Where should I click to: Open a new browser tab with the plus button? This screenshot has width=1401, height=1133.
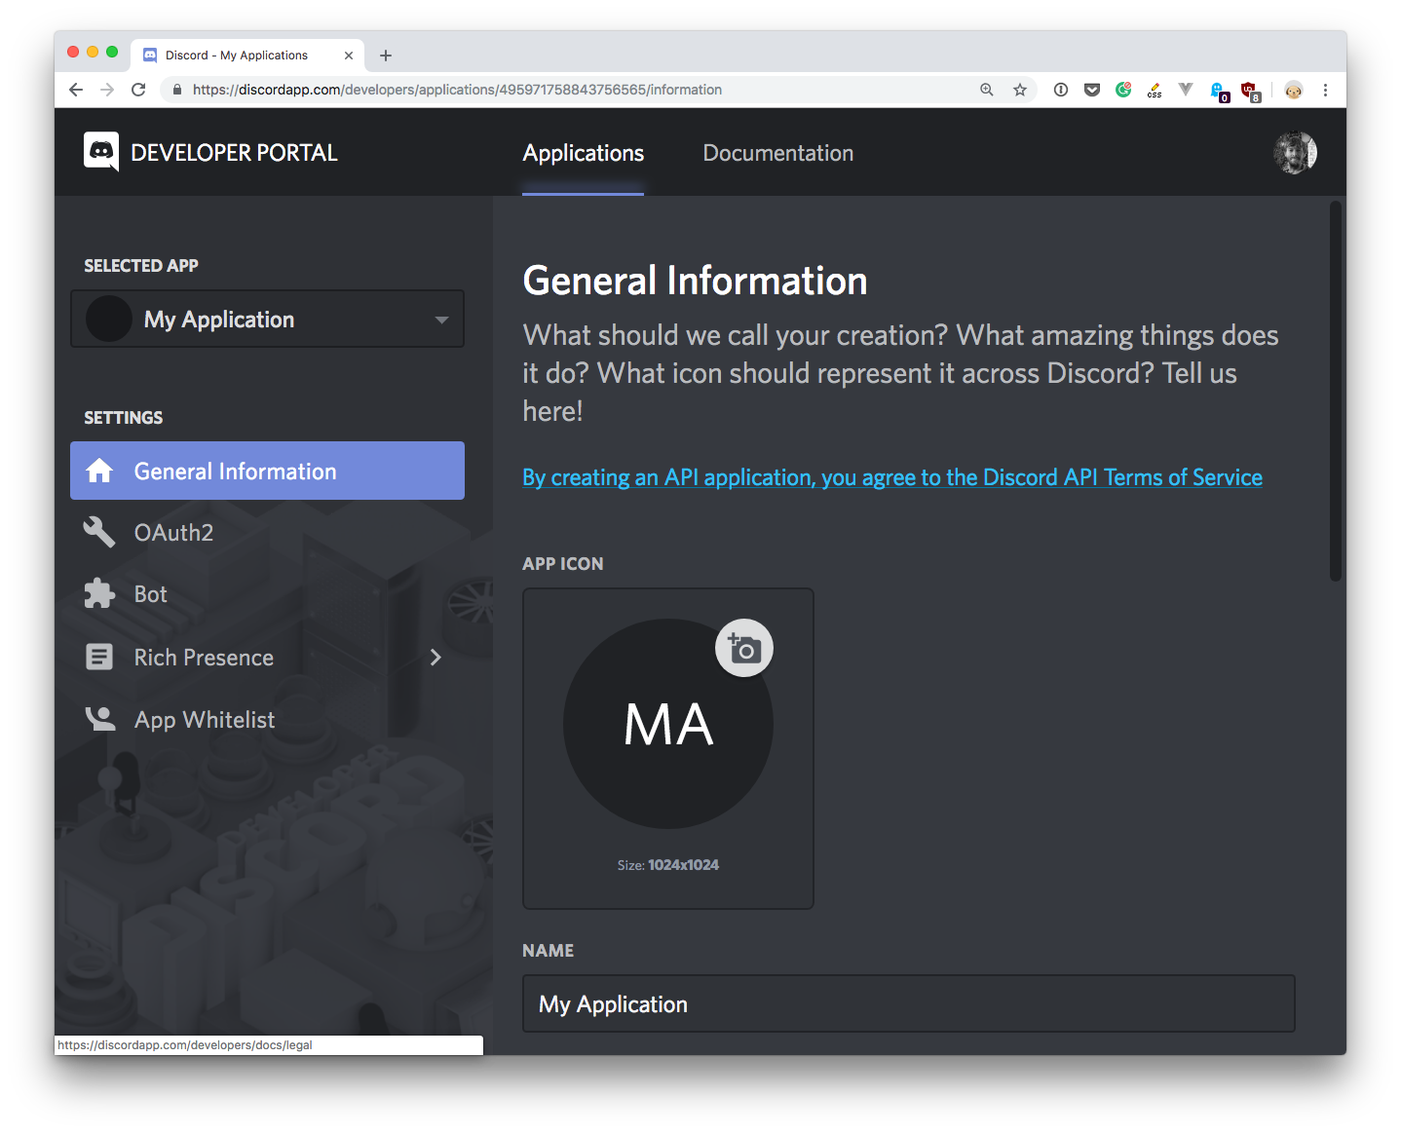click(x=386, y=56)
